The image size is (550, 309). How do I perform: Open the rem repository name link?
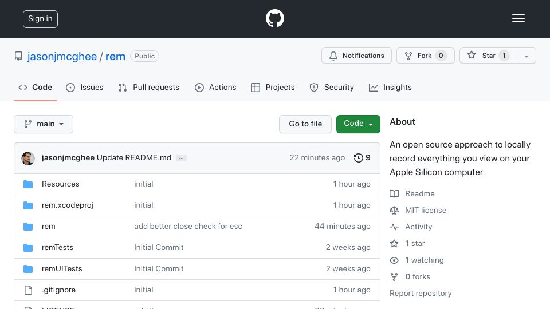115,57
